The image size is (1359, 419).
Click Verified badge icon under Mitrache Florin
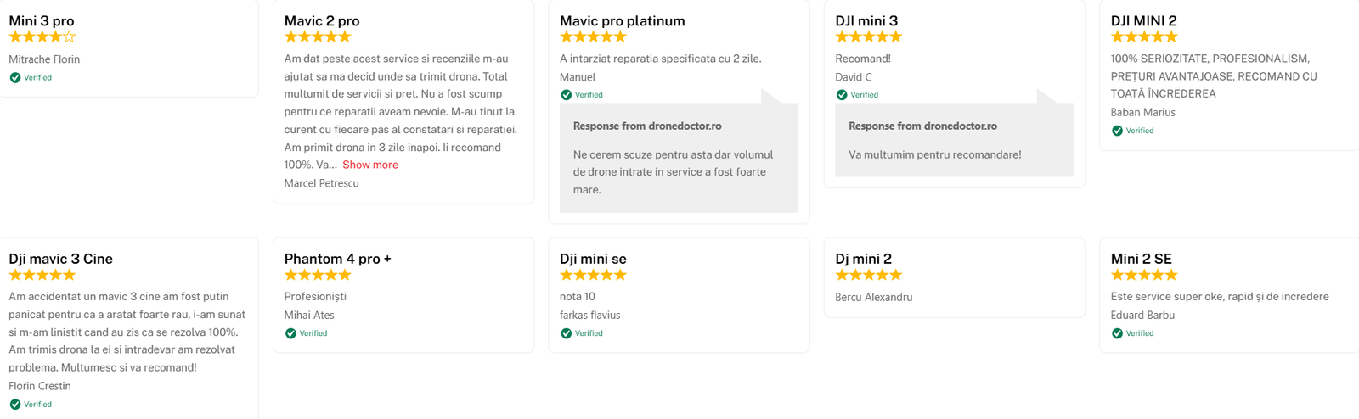[x=15, y=77]
